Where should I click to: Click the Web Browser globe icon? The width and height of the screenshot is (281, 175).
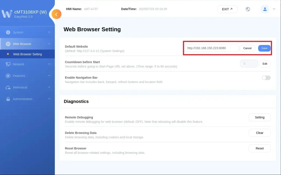click(8, 44)
